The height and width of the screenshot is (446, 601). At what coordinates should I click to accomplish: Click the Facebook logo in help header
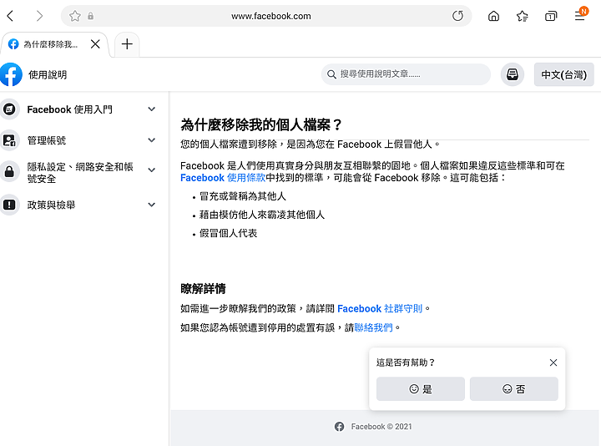(x=11, y=74)
